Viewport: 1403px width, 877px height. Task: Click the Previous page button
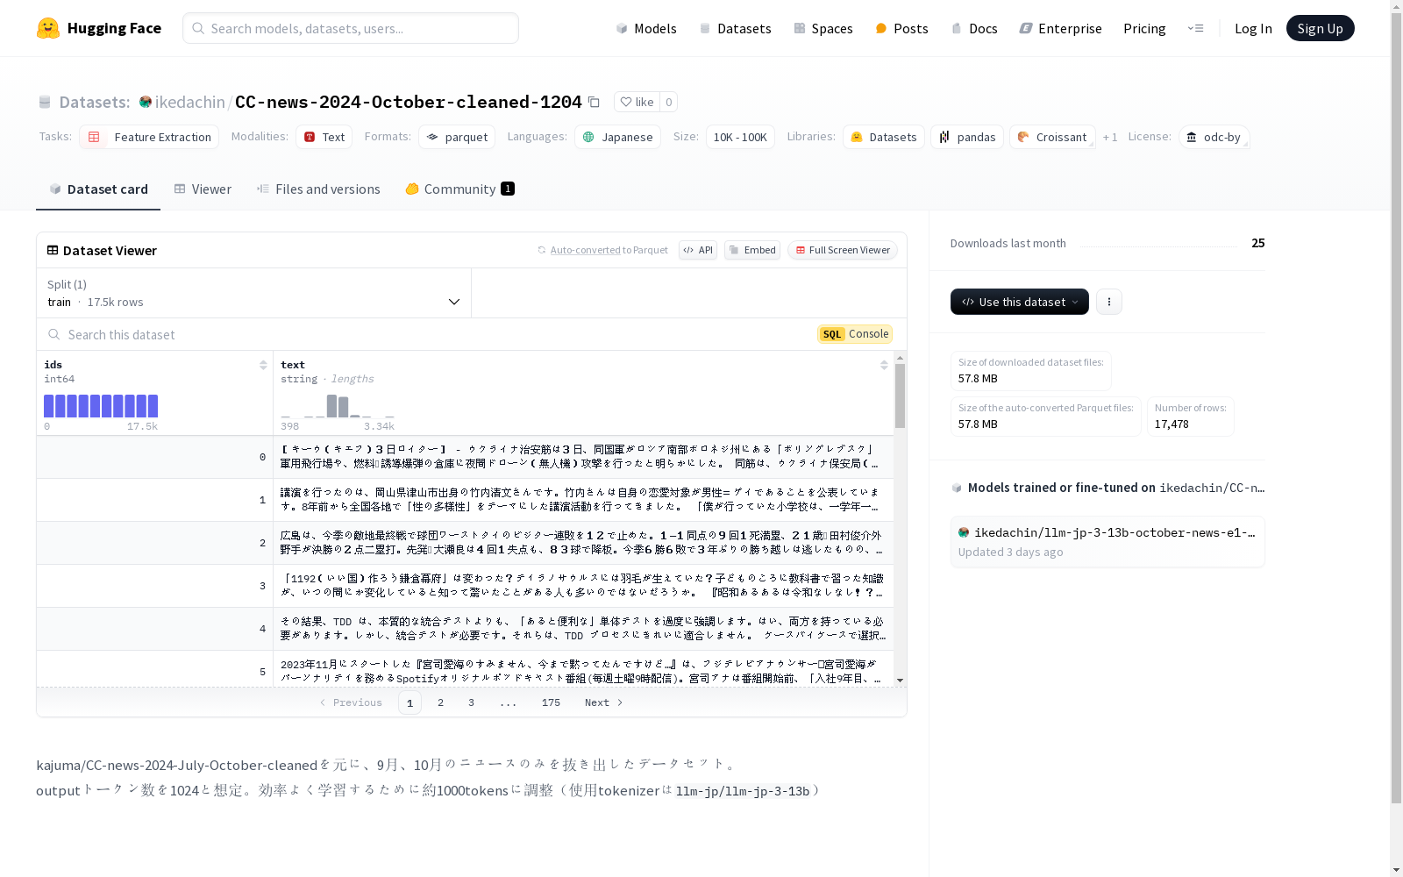[x=351, y=702]
